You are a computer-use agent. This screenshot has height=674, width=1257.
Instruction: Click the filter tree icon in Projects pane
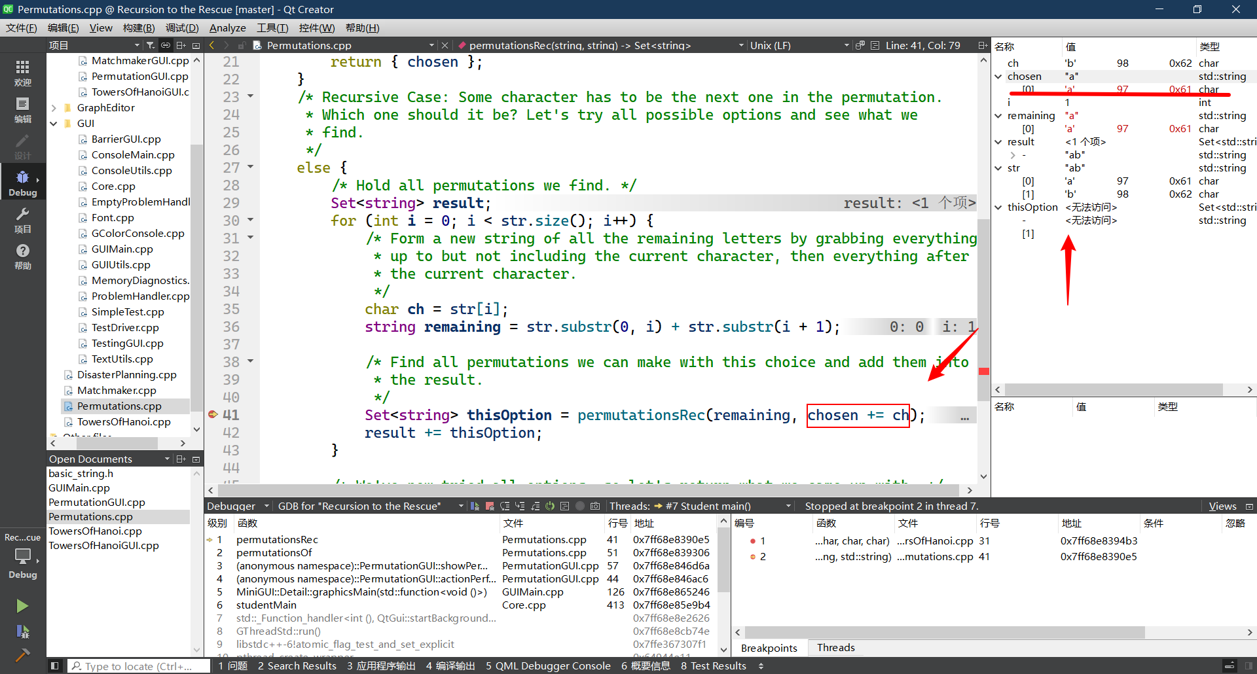[x=151, y=45]
